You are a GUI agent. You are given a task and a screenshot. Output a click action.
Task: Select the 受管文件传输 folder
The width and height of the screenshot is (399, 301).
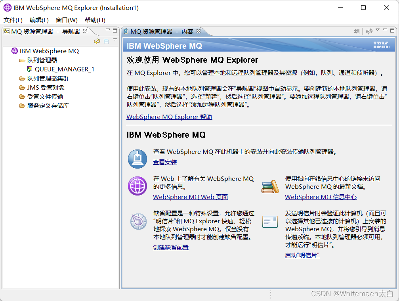coord(45,97)
